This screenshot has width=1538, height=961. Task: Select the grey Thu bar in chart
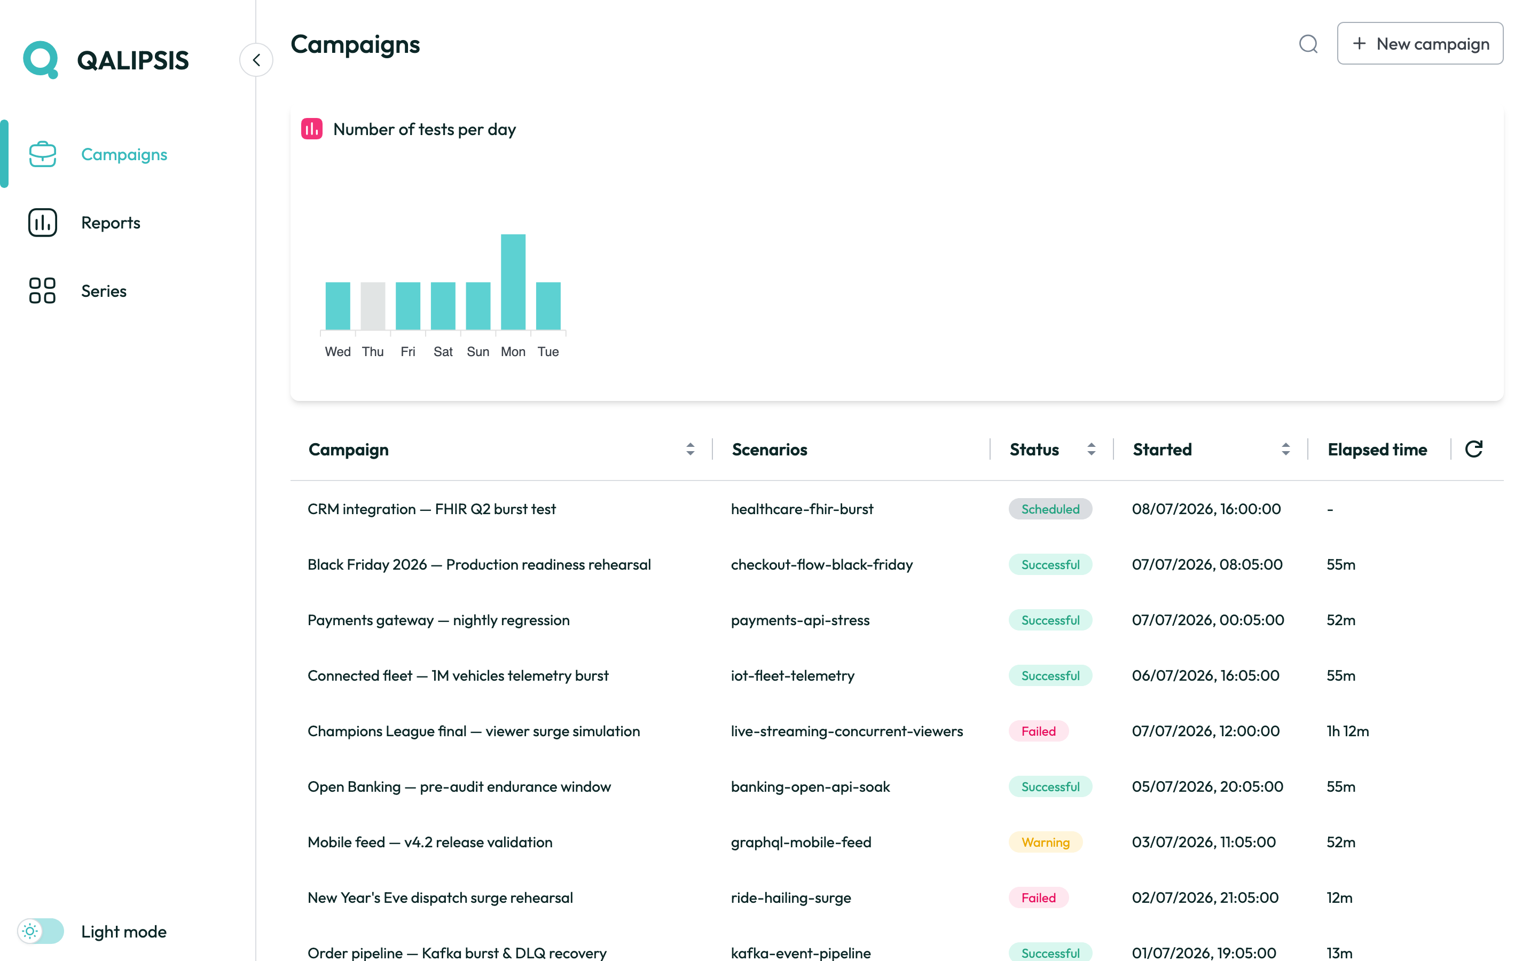372,306
